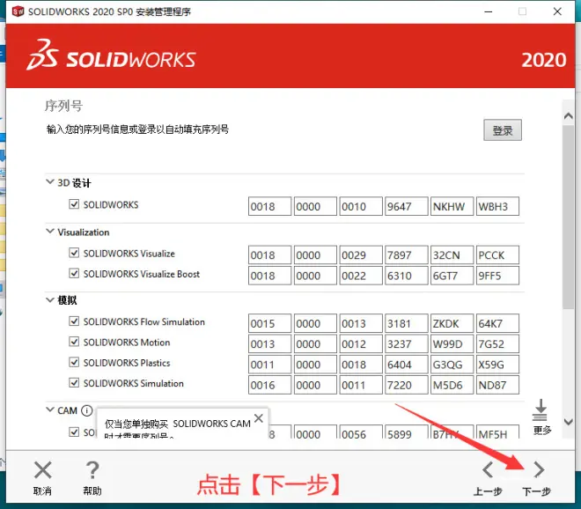Click Simulation serial field containing 0016
The image size is (581, 509).
coord(269,385)
